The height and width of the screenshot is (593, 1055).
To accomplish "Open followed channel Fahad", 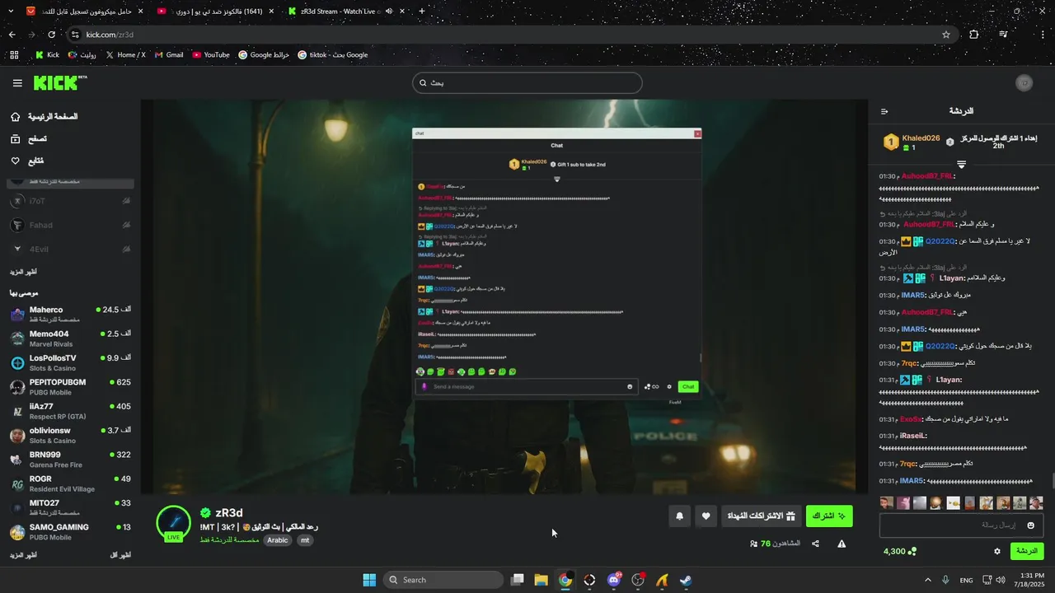I will (x=70, y=225).
